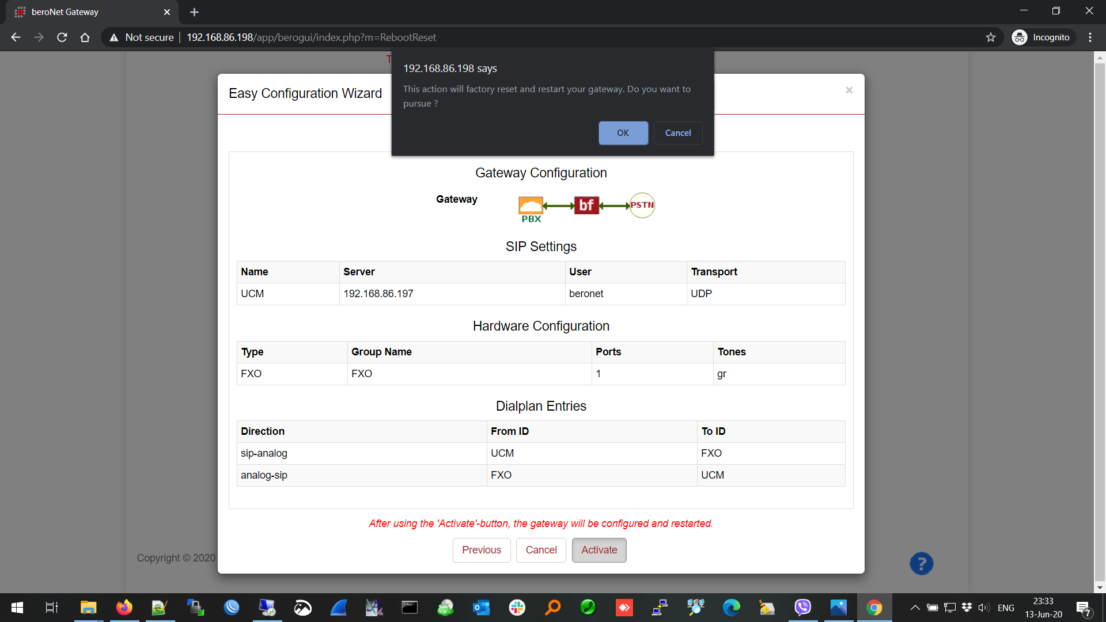Bookmark page with star icon

click(991, 37)
